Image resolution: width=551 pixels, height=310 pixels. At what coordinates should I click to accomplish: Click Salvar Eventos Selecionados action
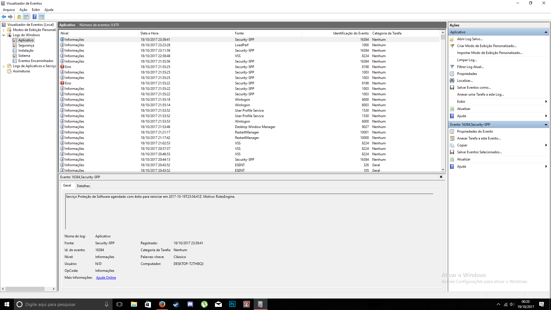[x=479, y=152]
